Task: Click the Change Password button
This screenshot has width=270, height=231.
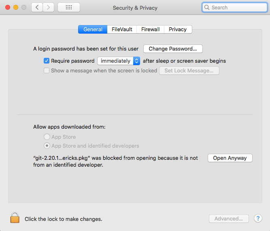Action: pyautogui.click(x=173, y=49)
